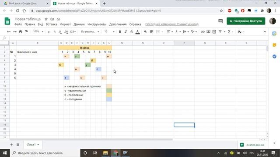Open vertical align dropdown
Viewport: 280px width, 157px height.
pyautogui.click(x=178, y=32)
